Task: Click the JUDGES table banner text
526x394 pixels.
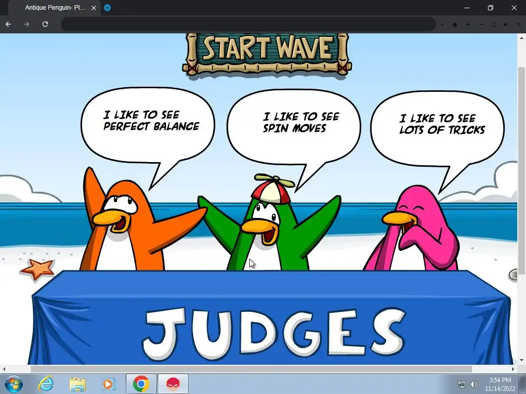Action: click(x=274, y=333)
